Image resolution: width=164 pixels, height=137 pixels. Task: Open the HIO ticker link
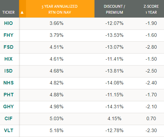tap(8, 23)
